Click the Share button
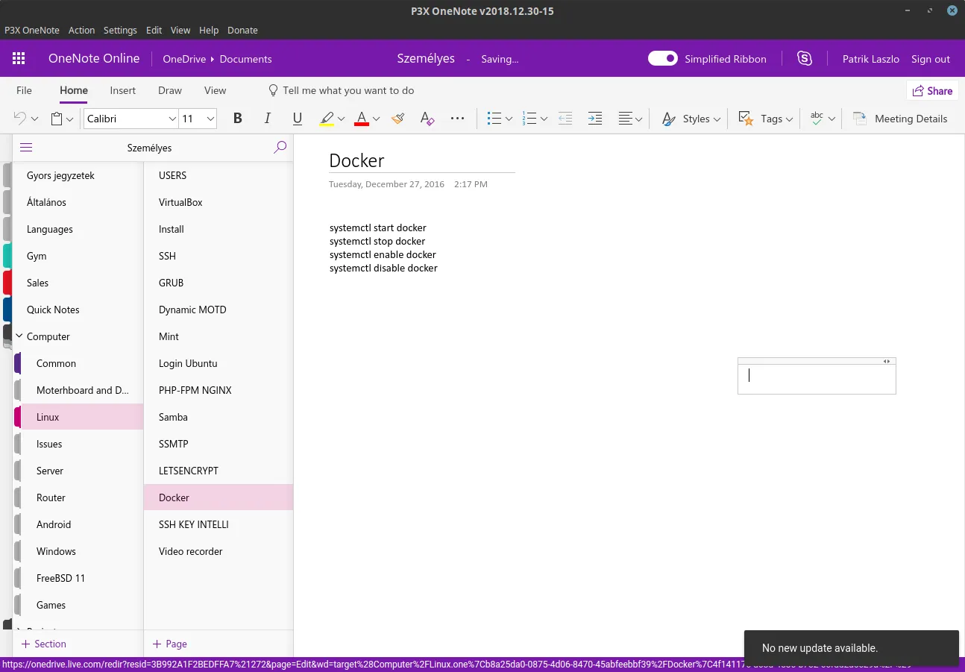Viewport: 965px width, 672px height. (x=931, y=90)
